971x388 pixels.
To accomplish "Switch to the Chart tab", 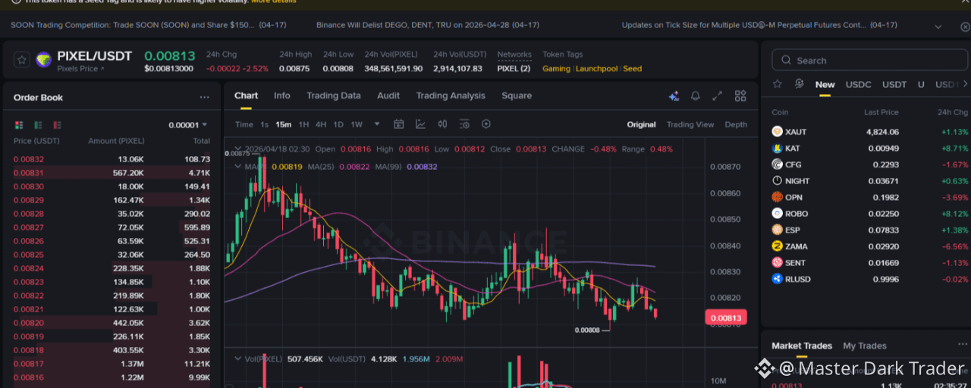I will click(x=246, y=95).
